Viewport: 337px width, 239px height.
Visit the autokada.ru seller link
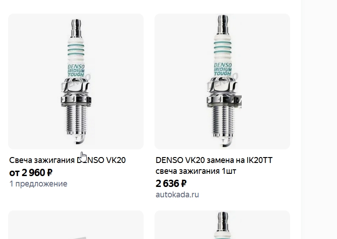[x=178, y=195]
